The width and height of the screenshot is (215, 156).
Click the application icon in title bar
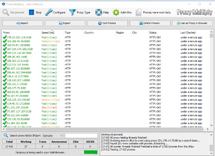pos(3,4)
